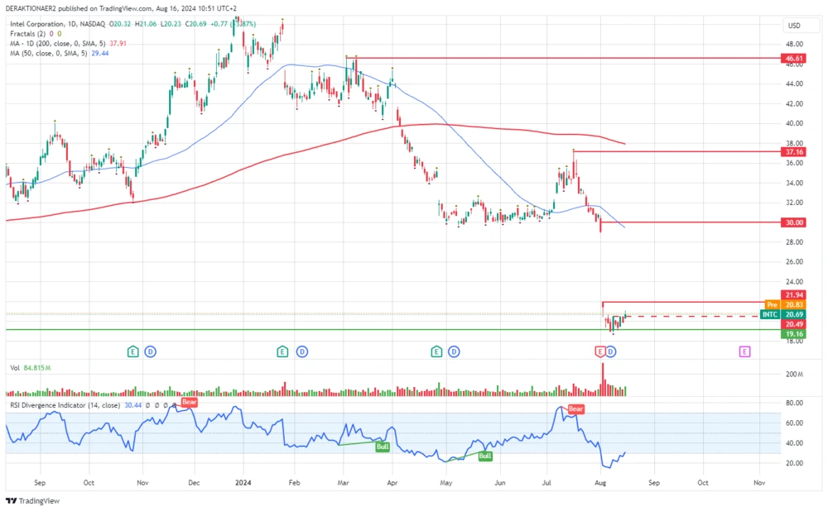Select the E earnings icon below the November candles

(x=132, y=351)
